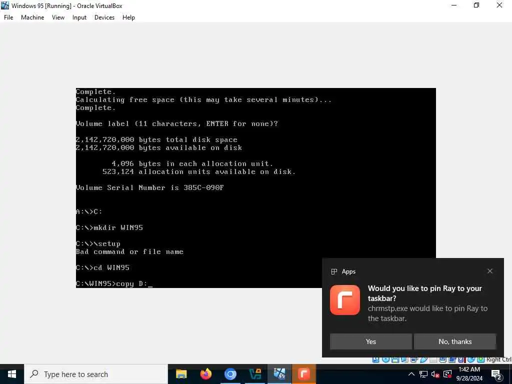Image resolution: width=512 pixels, height=384 pixels.
Task: Open the Action Center notifications icon
Action: (x=496, y=374)
